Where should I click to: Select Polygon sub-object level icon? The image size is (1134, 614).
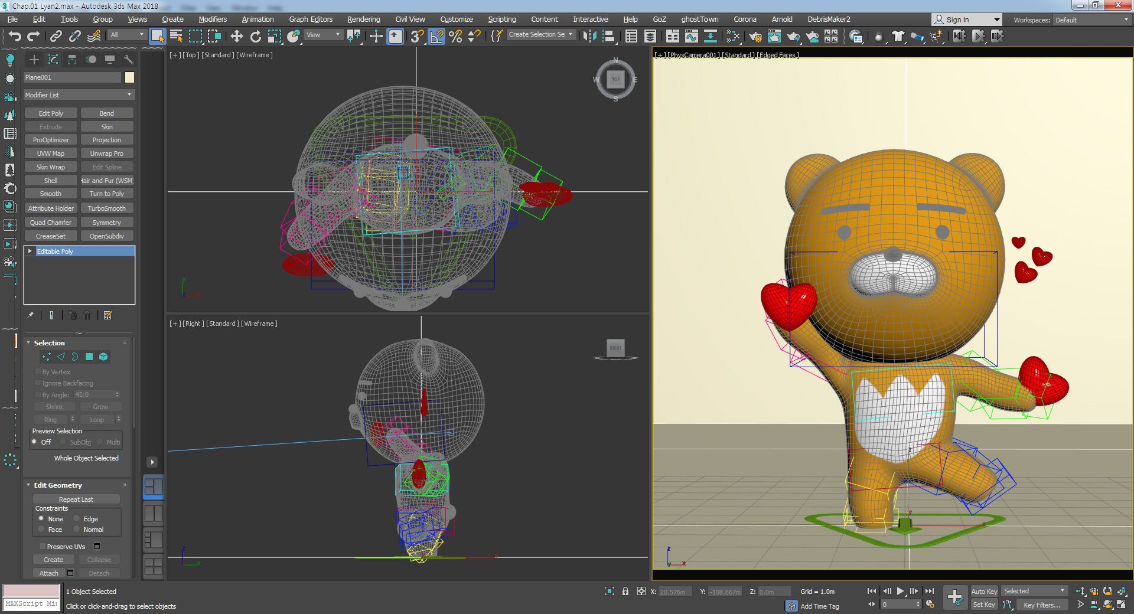click(89, 357)
